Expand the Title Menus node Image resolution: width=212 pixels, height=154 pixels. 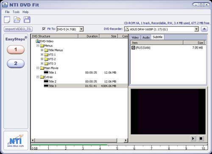coord(42,50)
